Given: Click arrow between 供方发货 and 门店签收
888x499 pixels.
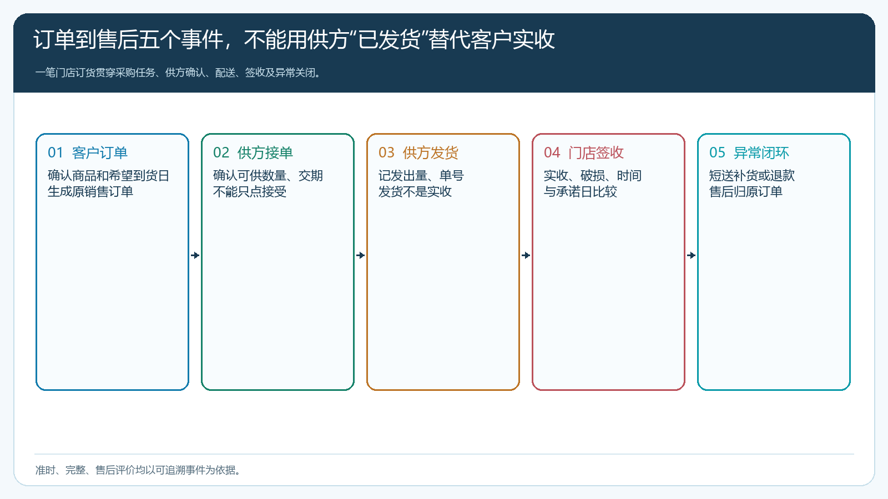Looking at the screenshot, I should [526, 256].
